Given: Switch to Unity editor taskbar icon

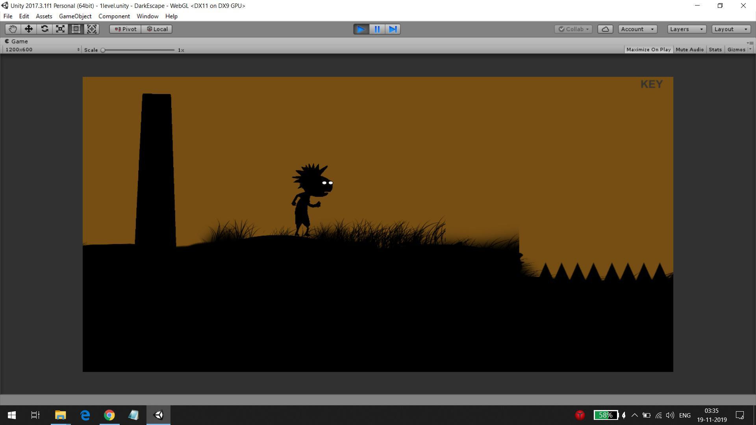Looking at the screenshot, I should 158,415.
